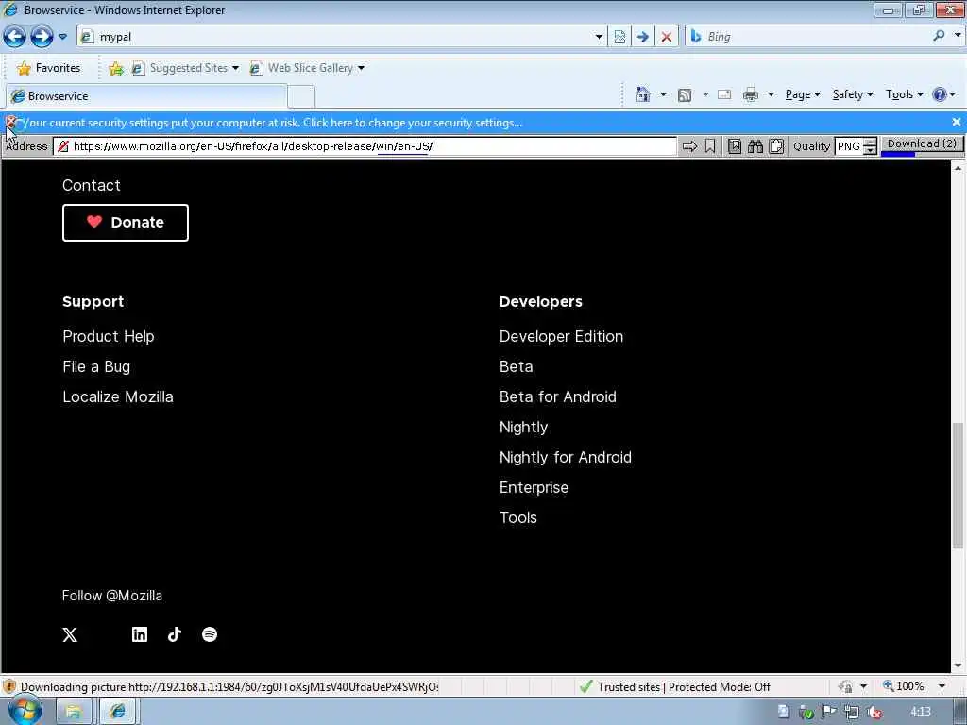The height and width of the screenshot is (725, 967).
Task: Click the IE Forward navigation button
Action: (x=42, y=37)
